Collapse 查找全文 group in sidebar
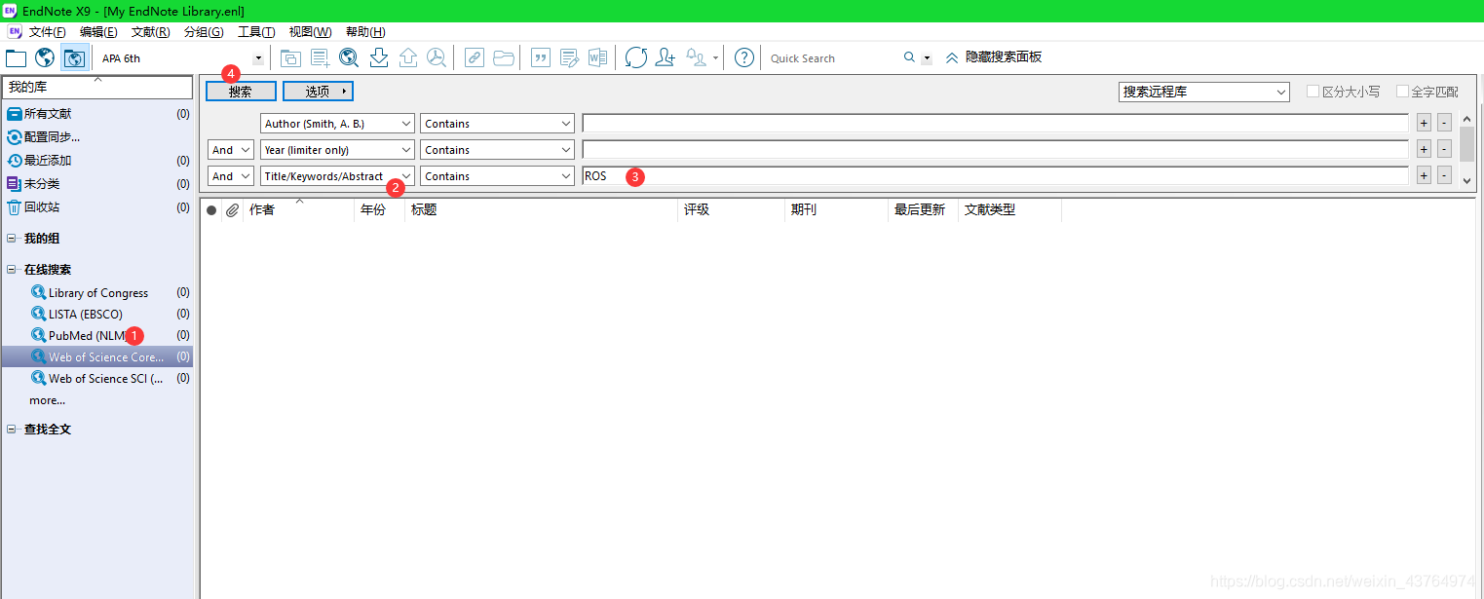1484x599 pixels. tap(12, 430)
